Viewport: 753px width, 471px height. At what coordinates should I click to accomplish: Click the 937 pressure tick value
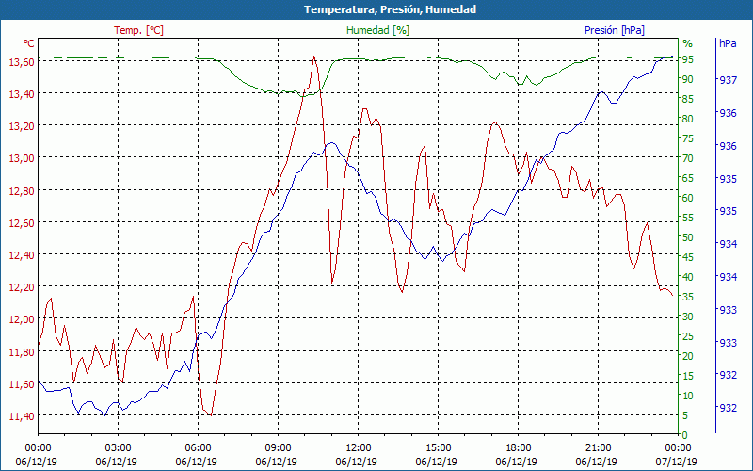pos(728,80)
